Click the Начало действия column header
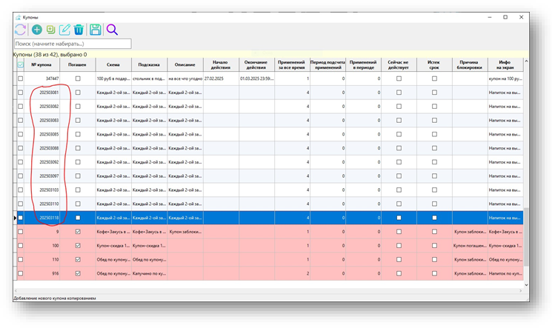Viewport: 552px width, 328px height. 220,64
